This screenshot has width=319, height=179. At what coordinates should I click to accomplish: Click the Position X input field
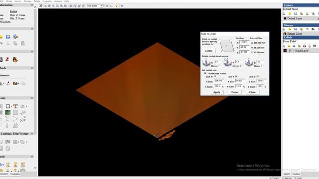pyautogui.click(x=244, y=42)
